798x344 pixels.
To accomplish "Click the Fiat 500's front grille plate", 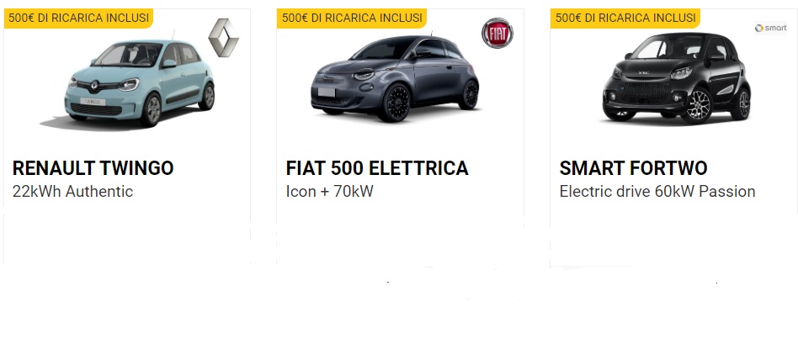I will pos(327,93).
